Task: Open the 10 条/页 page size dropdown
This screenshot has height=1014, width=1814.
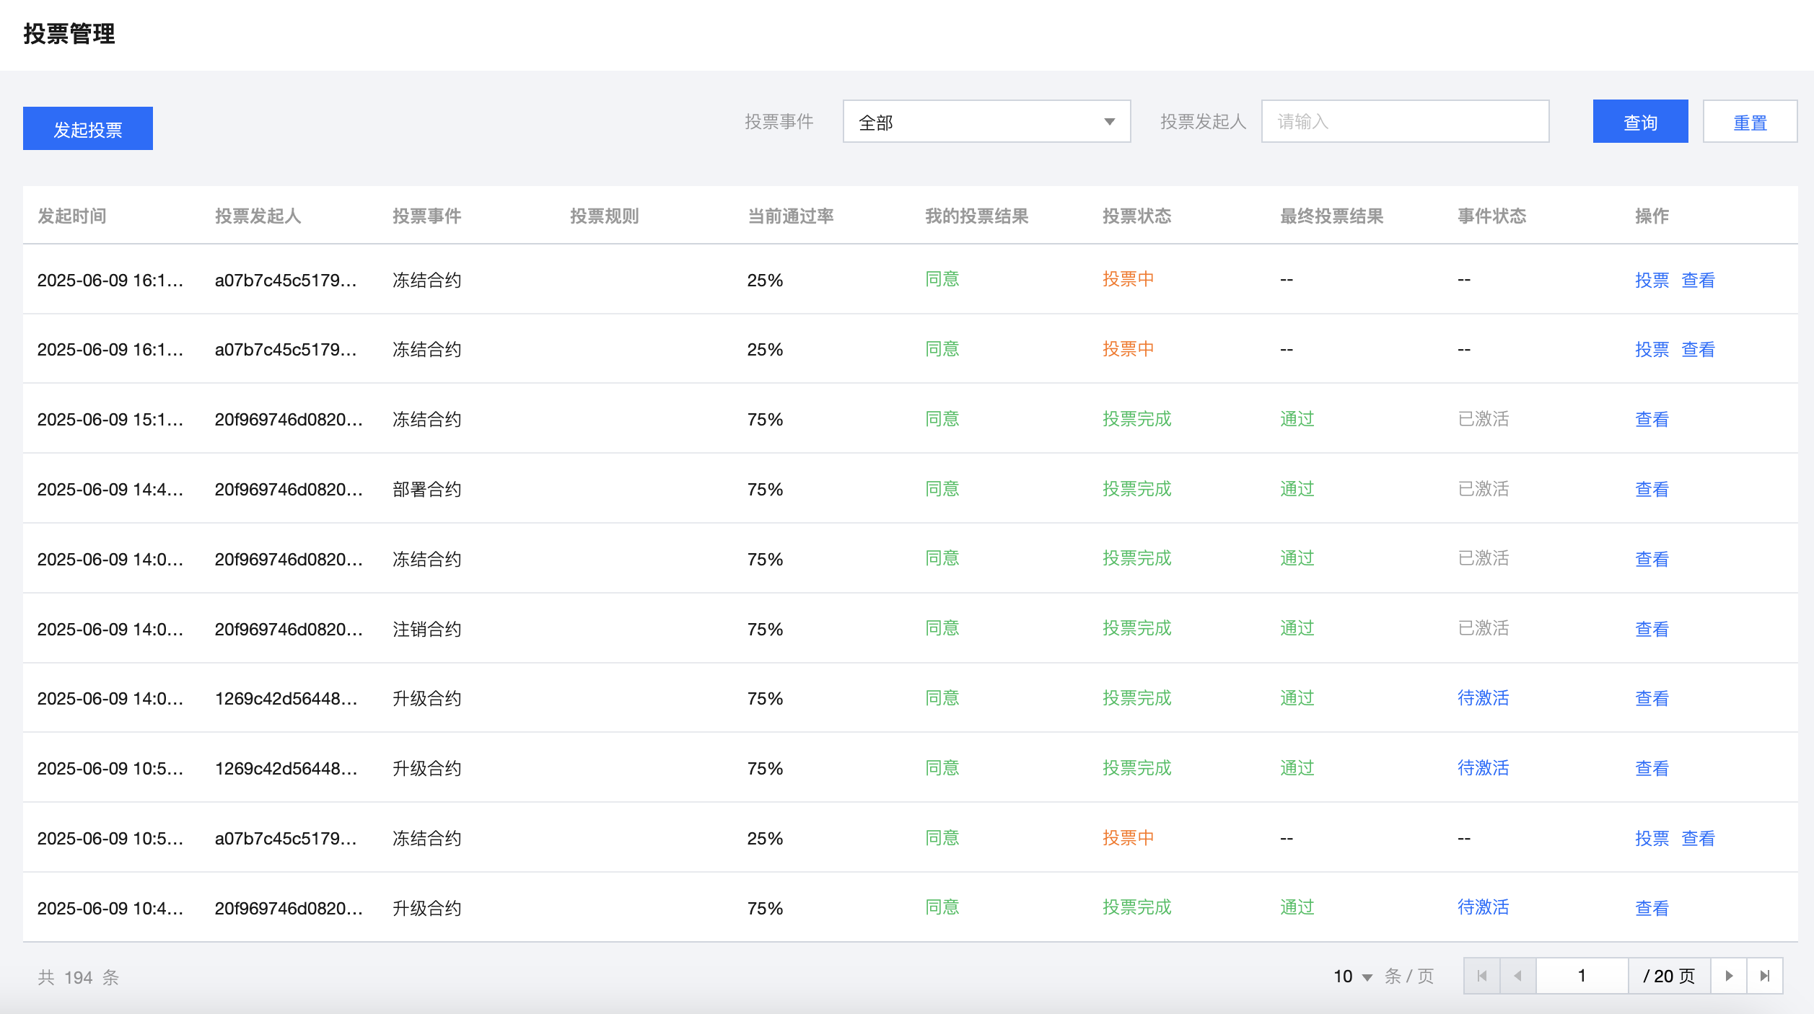Action: coord(1352,976)
